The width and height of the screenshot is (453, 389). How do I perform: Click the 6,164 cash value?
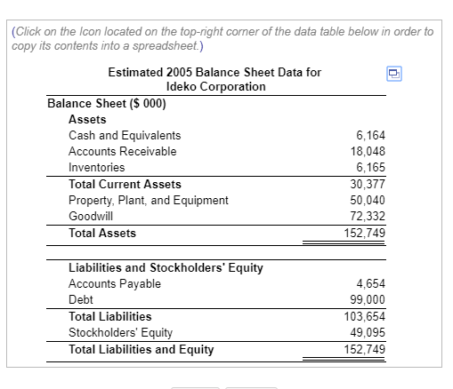(x=370, y=136)
